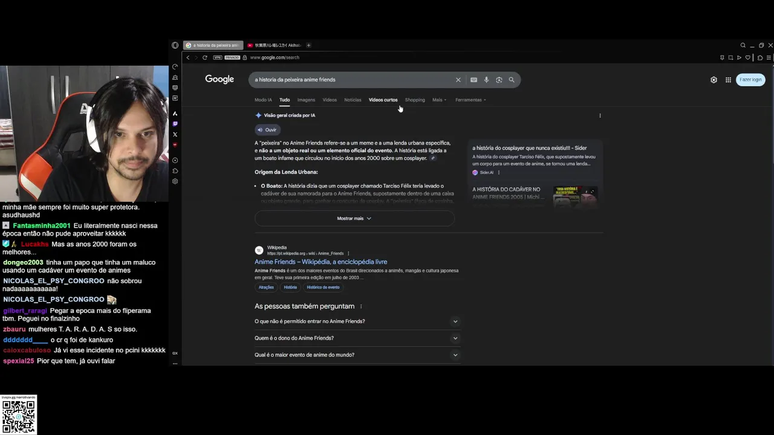
Task: Click username spexial25 in chat
Action: (18, 361)
